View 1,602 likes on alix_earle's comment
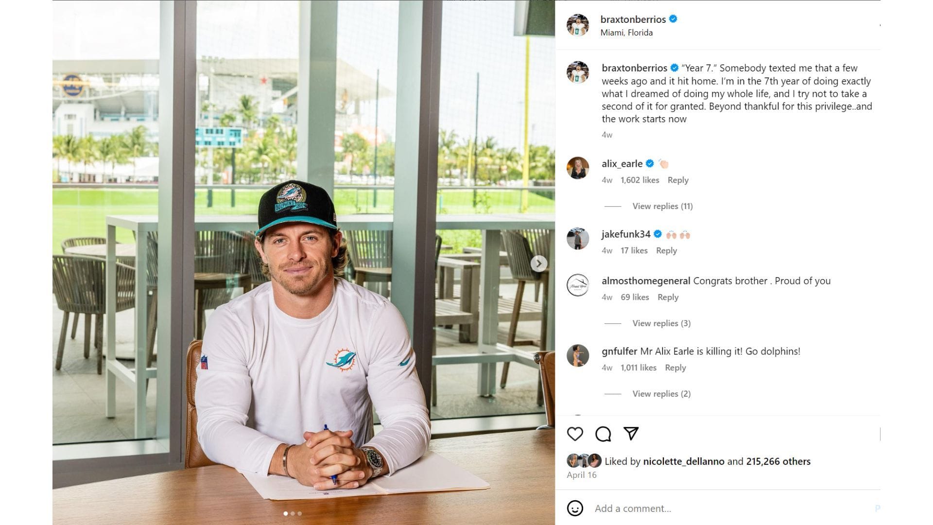 point(639,180)
